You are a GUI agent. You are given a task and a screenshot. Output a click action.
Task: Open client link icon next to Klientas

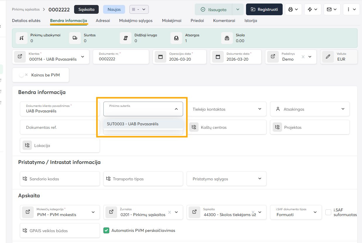20,57
